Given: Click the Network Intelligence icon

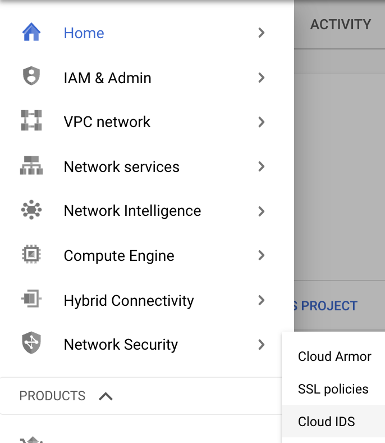Looking at the screenshot, I should pos(31,211).
